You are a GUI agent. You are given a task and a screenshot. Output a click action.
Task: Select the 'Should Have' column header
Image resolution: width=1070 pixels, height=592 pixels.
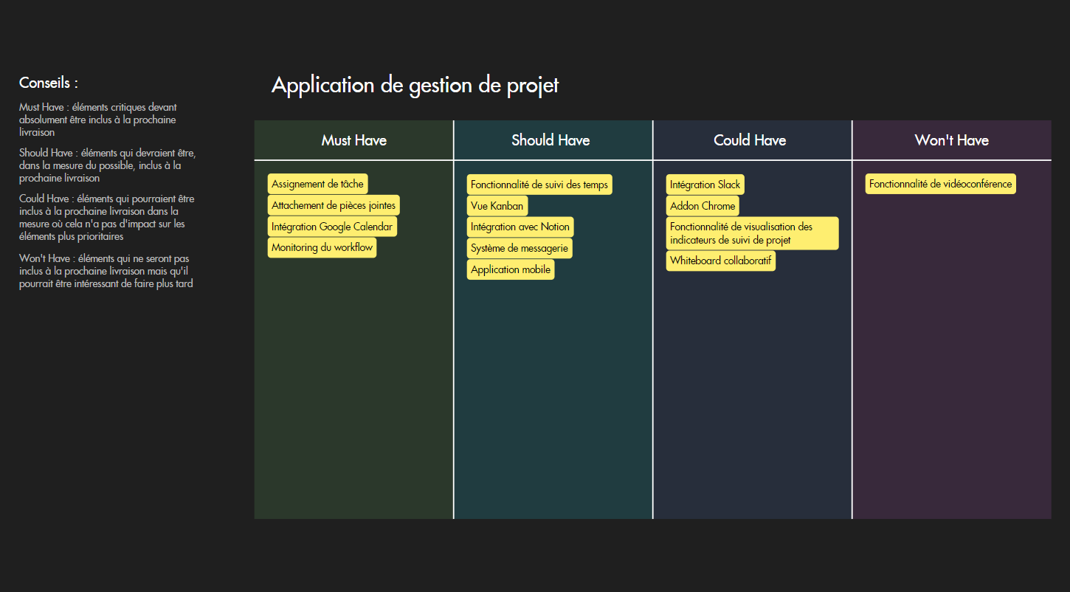coord(550,140)
